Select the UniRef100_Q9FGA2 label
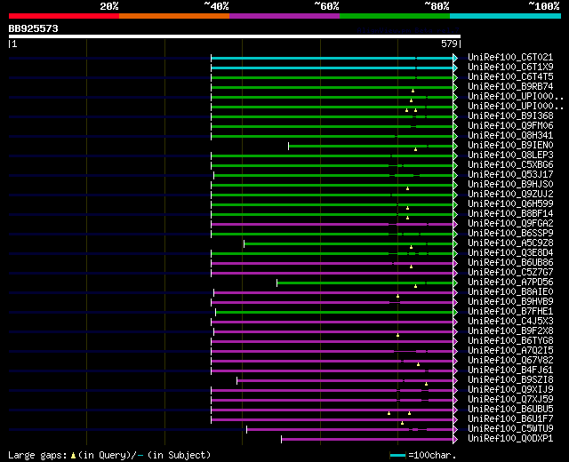 click(510, 224)
